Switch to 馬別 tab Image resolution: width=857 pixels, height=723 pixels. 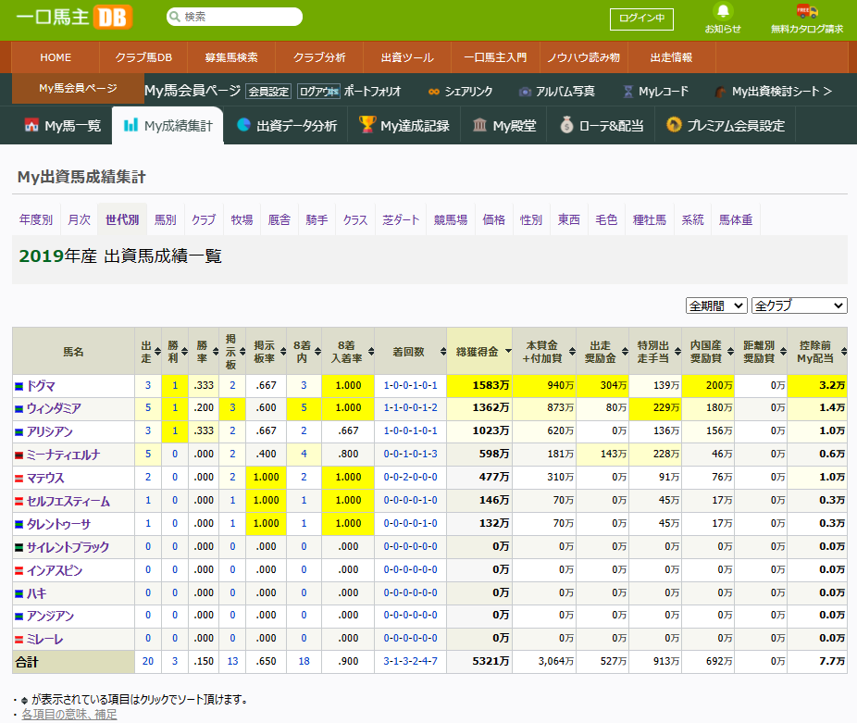tap(166, 219)
